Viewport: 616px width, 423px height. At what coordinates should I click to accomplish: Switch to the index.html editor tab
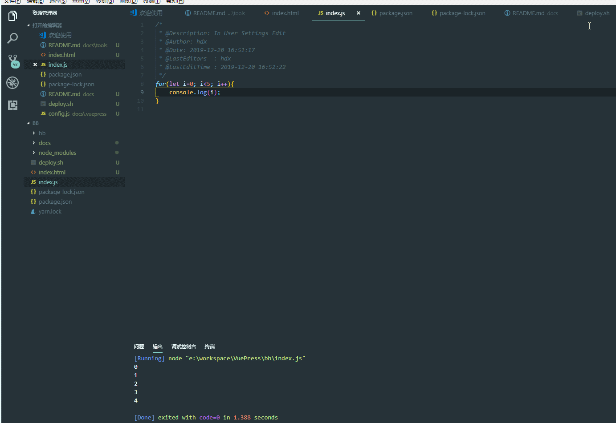click(x=281, y=13)
